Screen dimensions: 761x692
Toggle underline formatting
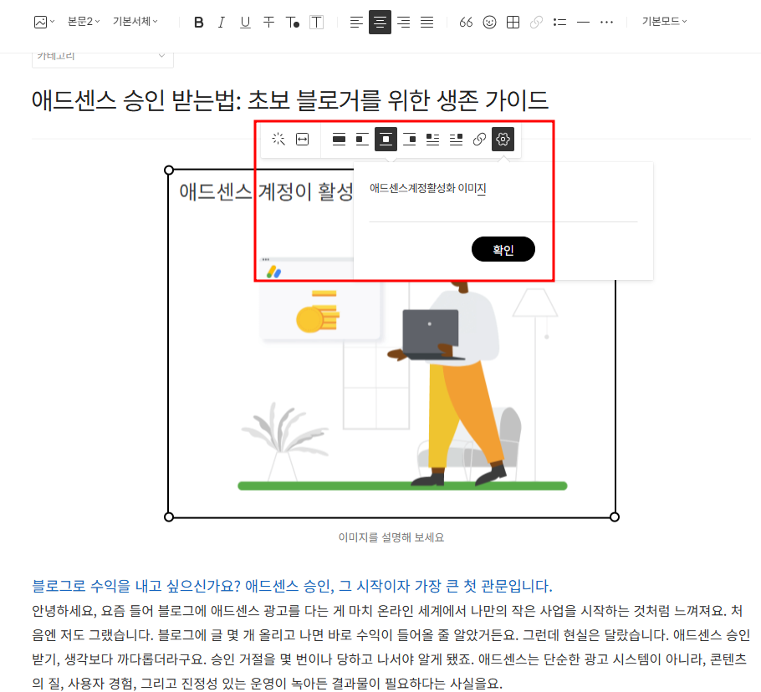click(x=245, y=23)
